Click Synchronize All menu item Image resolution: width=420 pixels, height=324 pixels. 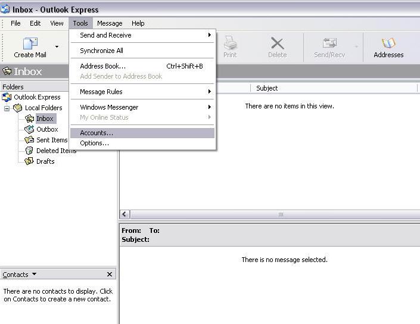[x=101, y=51]
